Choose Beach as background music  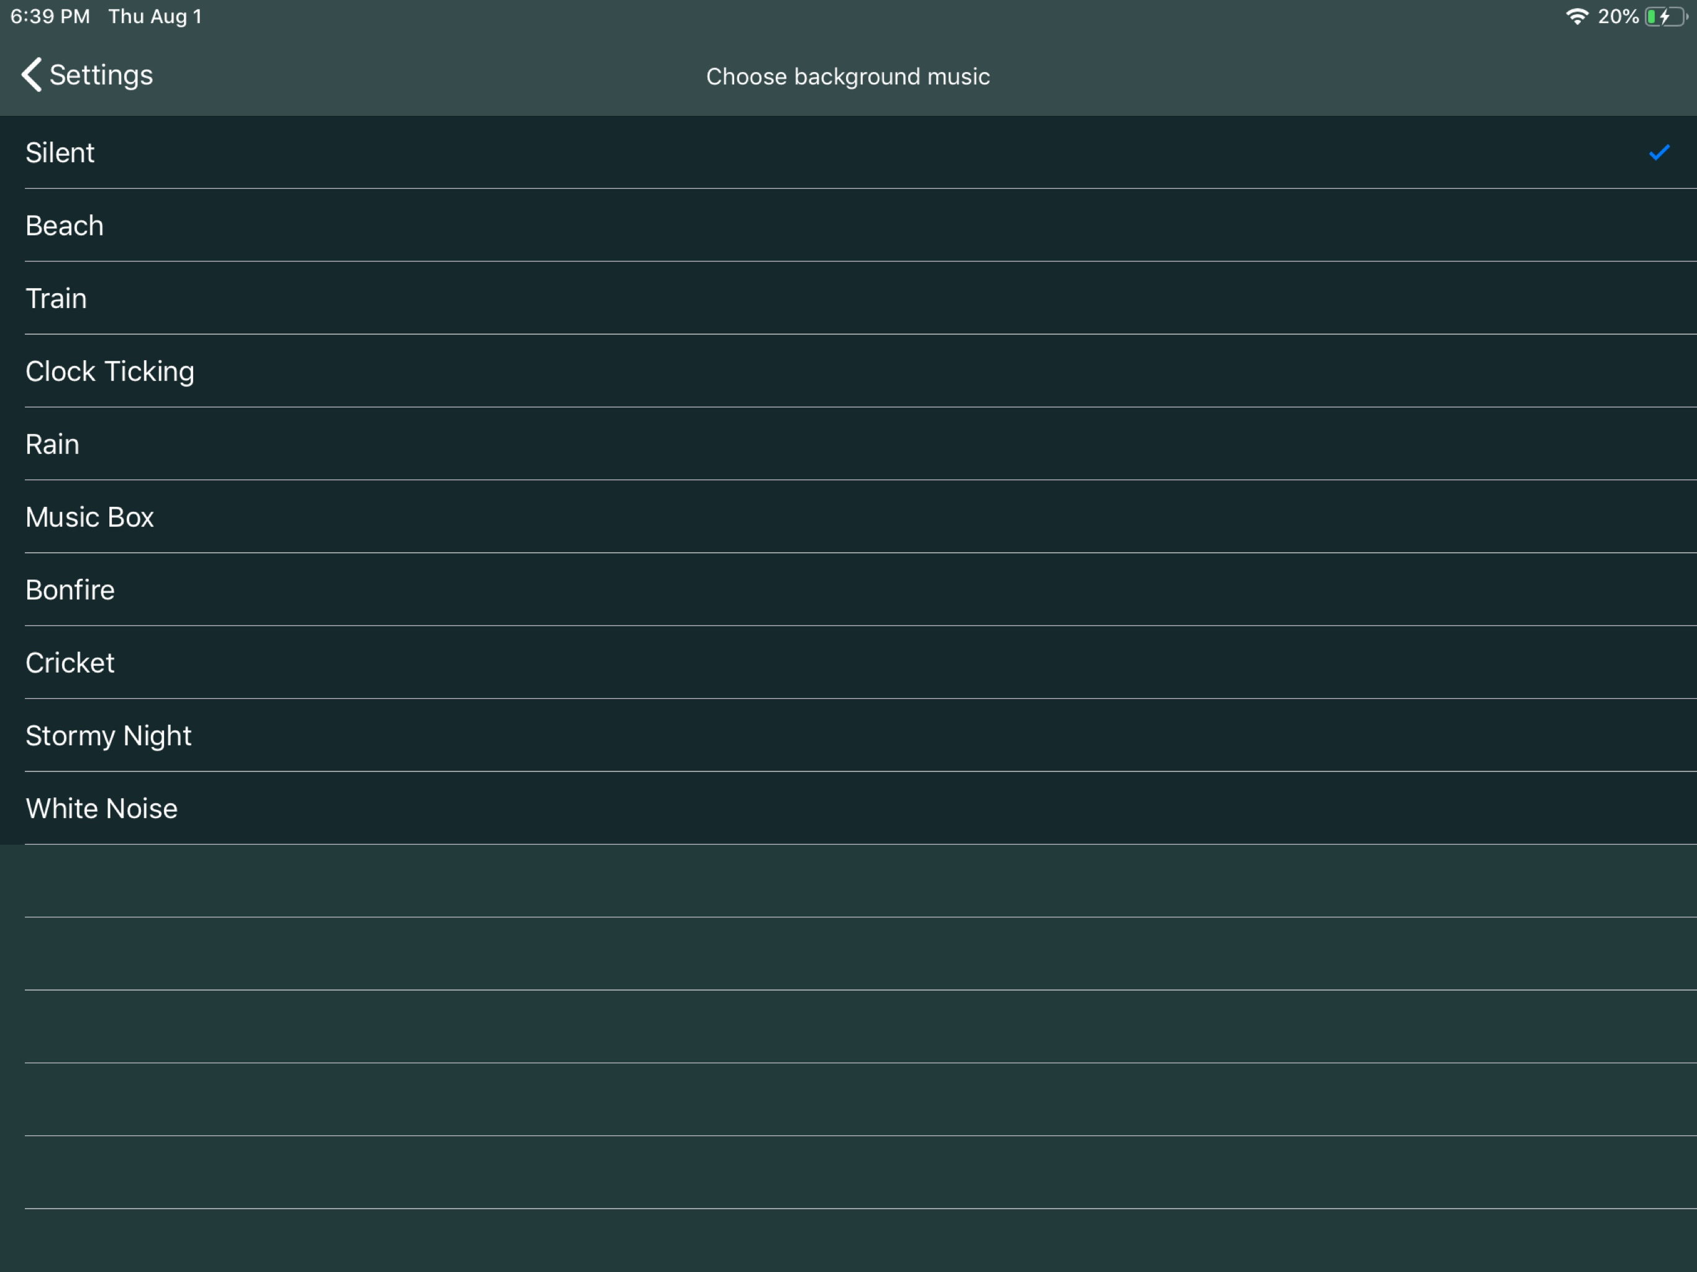click(65, 225)
